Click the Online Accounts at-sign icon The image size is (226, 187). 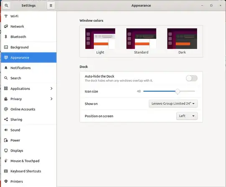pos(6,109)
